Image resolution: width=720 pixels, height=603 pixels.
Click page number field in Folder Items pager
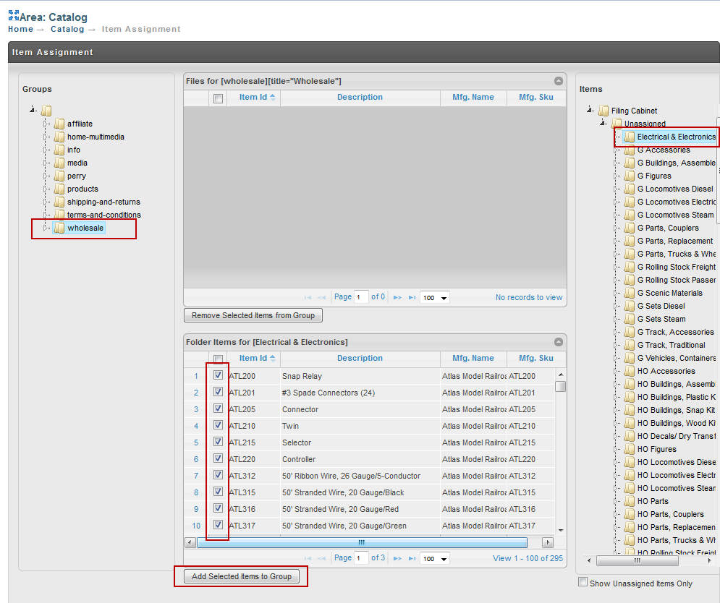coord(361,558)
